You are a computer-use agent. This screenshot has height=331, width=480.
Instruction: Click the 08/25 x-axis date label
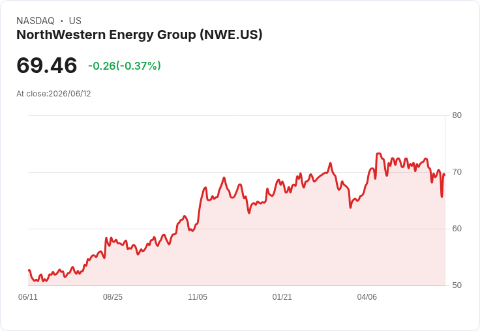pyautogui.click(x=113, y=296)
